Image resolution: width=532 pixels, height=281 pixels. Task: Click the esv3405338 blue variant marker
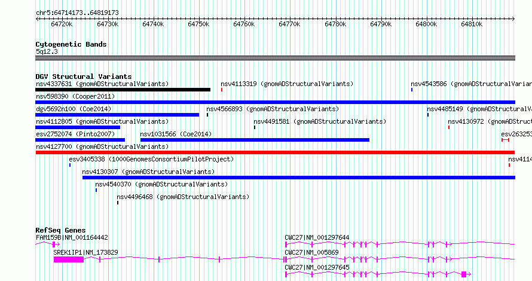(70, 165)
